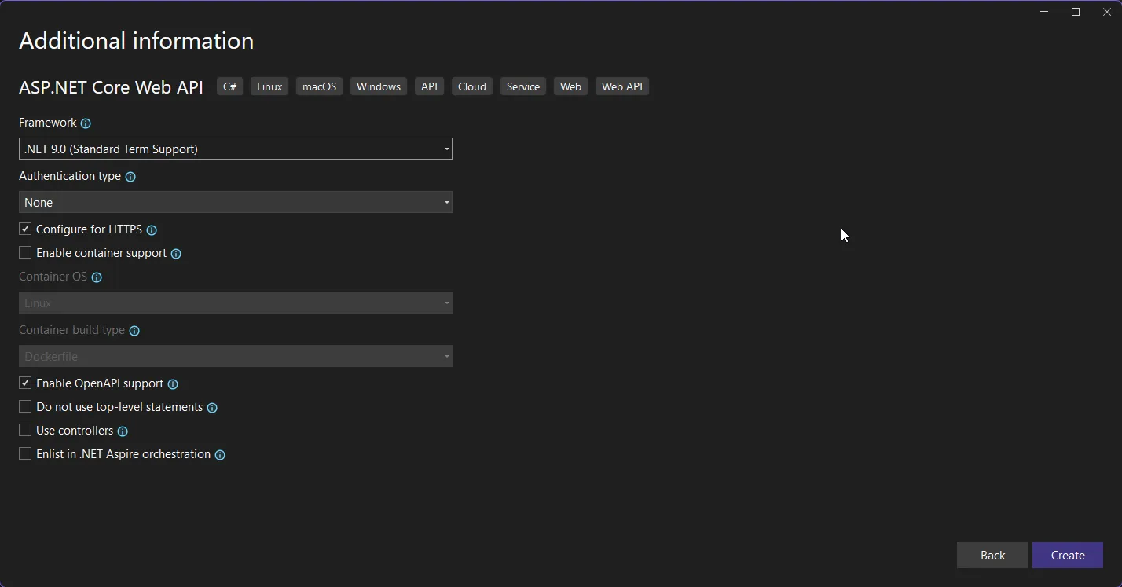1122x587 pixels.
Task: Click the Authentication type info icon
Action: tap(130, 177)
